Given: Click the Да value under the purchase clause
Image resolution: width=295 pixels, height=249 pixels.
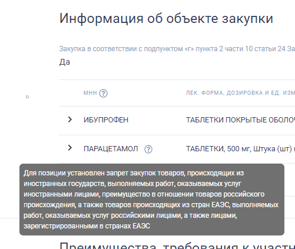Looking at the screenshot, I should (65, 62).
